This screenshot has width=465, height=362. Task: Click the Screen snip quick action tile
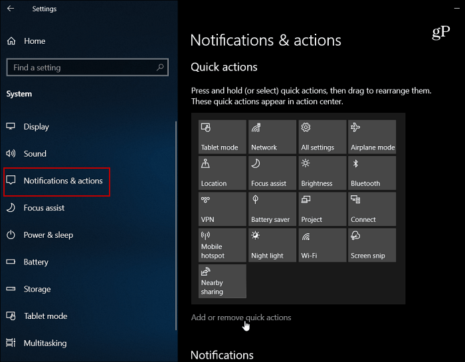click(x=372, y=245)
